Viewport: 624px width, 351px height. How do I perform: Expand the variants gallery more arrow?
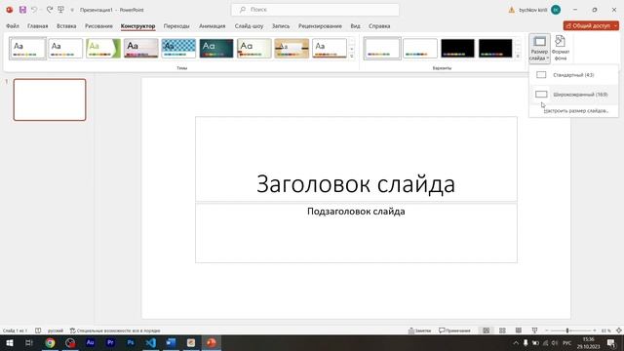(518, 57)
